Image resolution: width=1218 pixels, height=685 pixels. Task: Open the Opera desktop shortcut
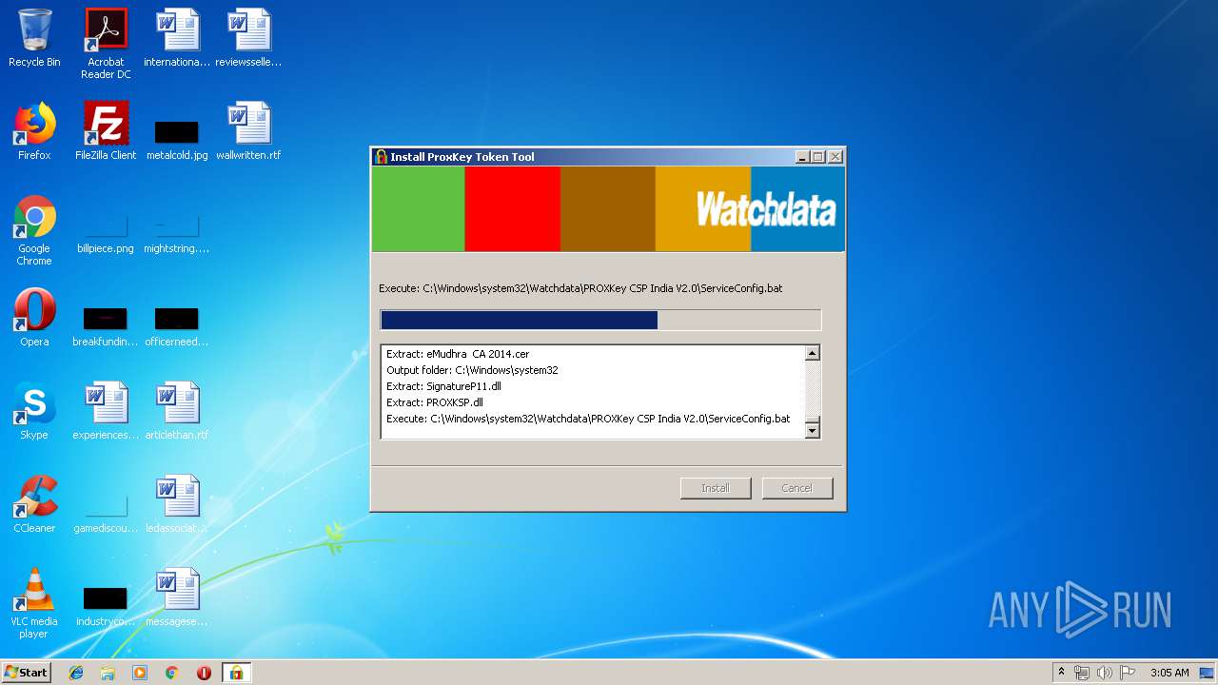(34, 318)
